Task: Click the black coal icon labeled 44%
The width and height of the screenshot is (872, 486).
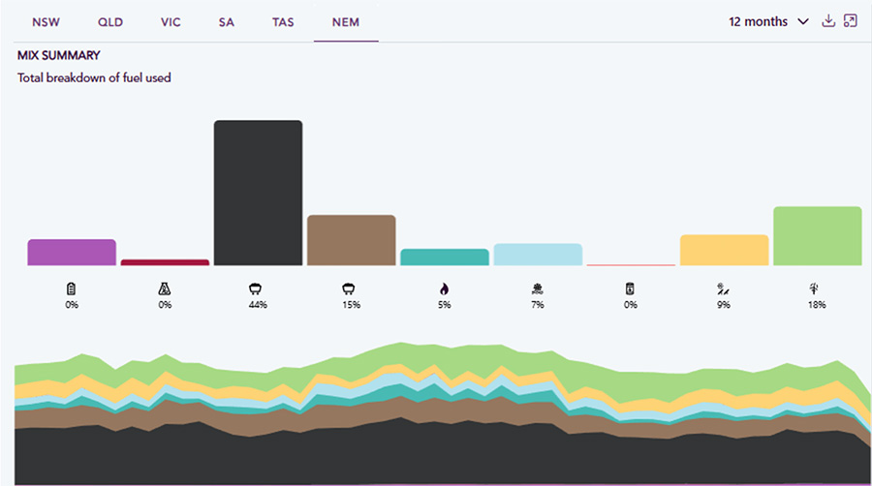Action: coord(258,289)
